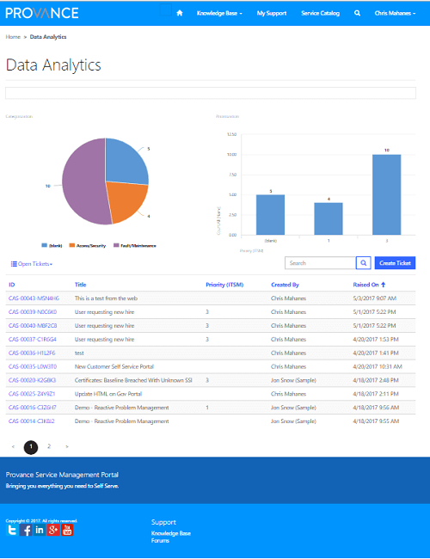
Task: Click the Twitter icon in footer
Action: [12, 530]
